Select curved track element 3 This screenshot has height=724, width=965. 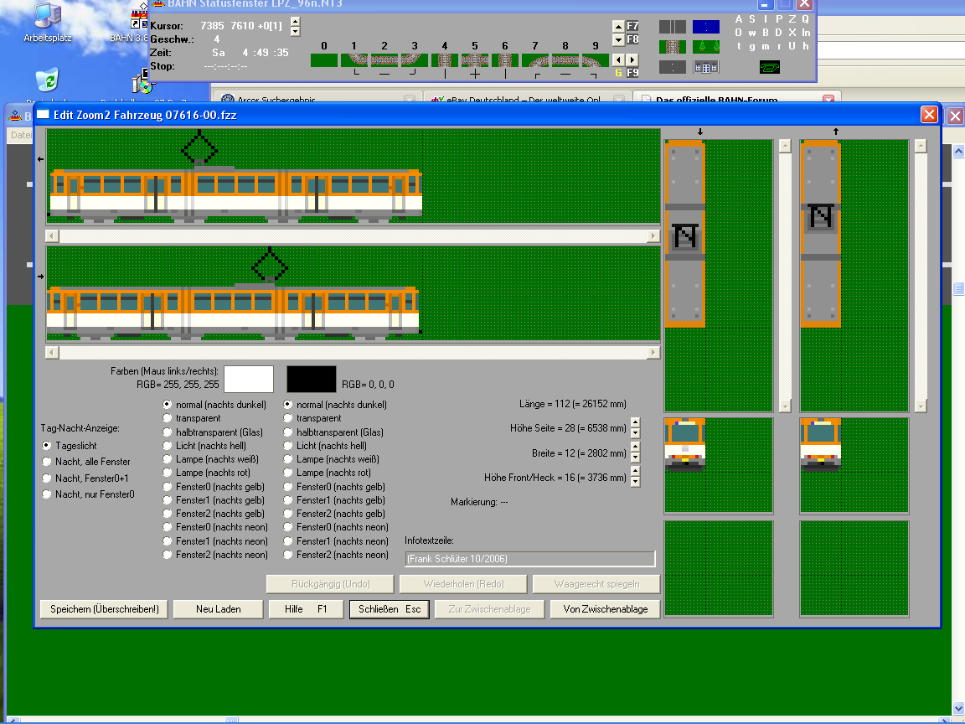tap(415, 60)
